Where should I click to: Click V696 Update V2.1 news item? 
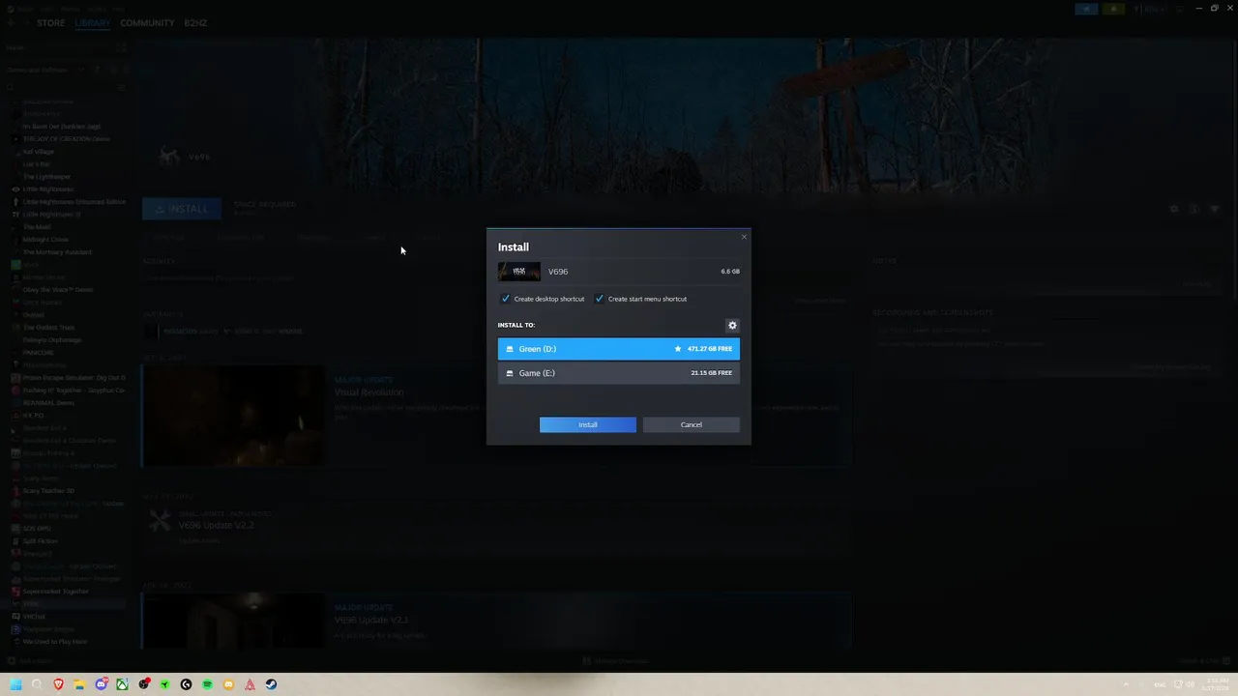(x=371, y=620)
